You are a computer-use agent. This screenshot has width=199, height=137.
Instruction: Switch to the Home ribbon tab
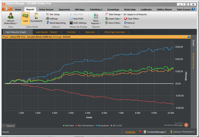[18, 9]
